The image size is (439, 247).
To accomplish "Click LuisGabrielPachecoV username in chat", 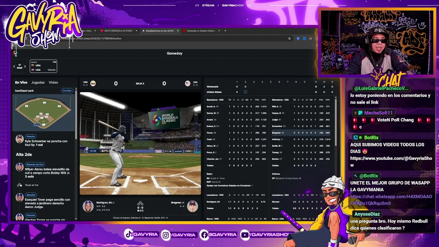I will tap(381, 89).
